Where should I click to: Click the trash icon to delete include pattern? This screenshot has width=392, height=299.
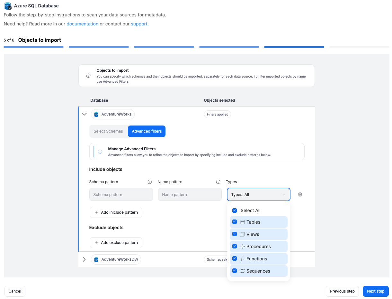click(x=300, y=194)
